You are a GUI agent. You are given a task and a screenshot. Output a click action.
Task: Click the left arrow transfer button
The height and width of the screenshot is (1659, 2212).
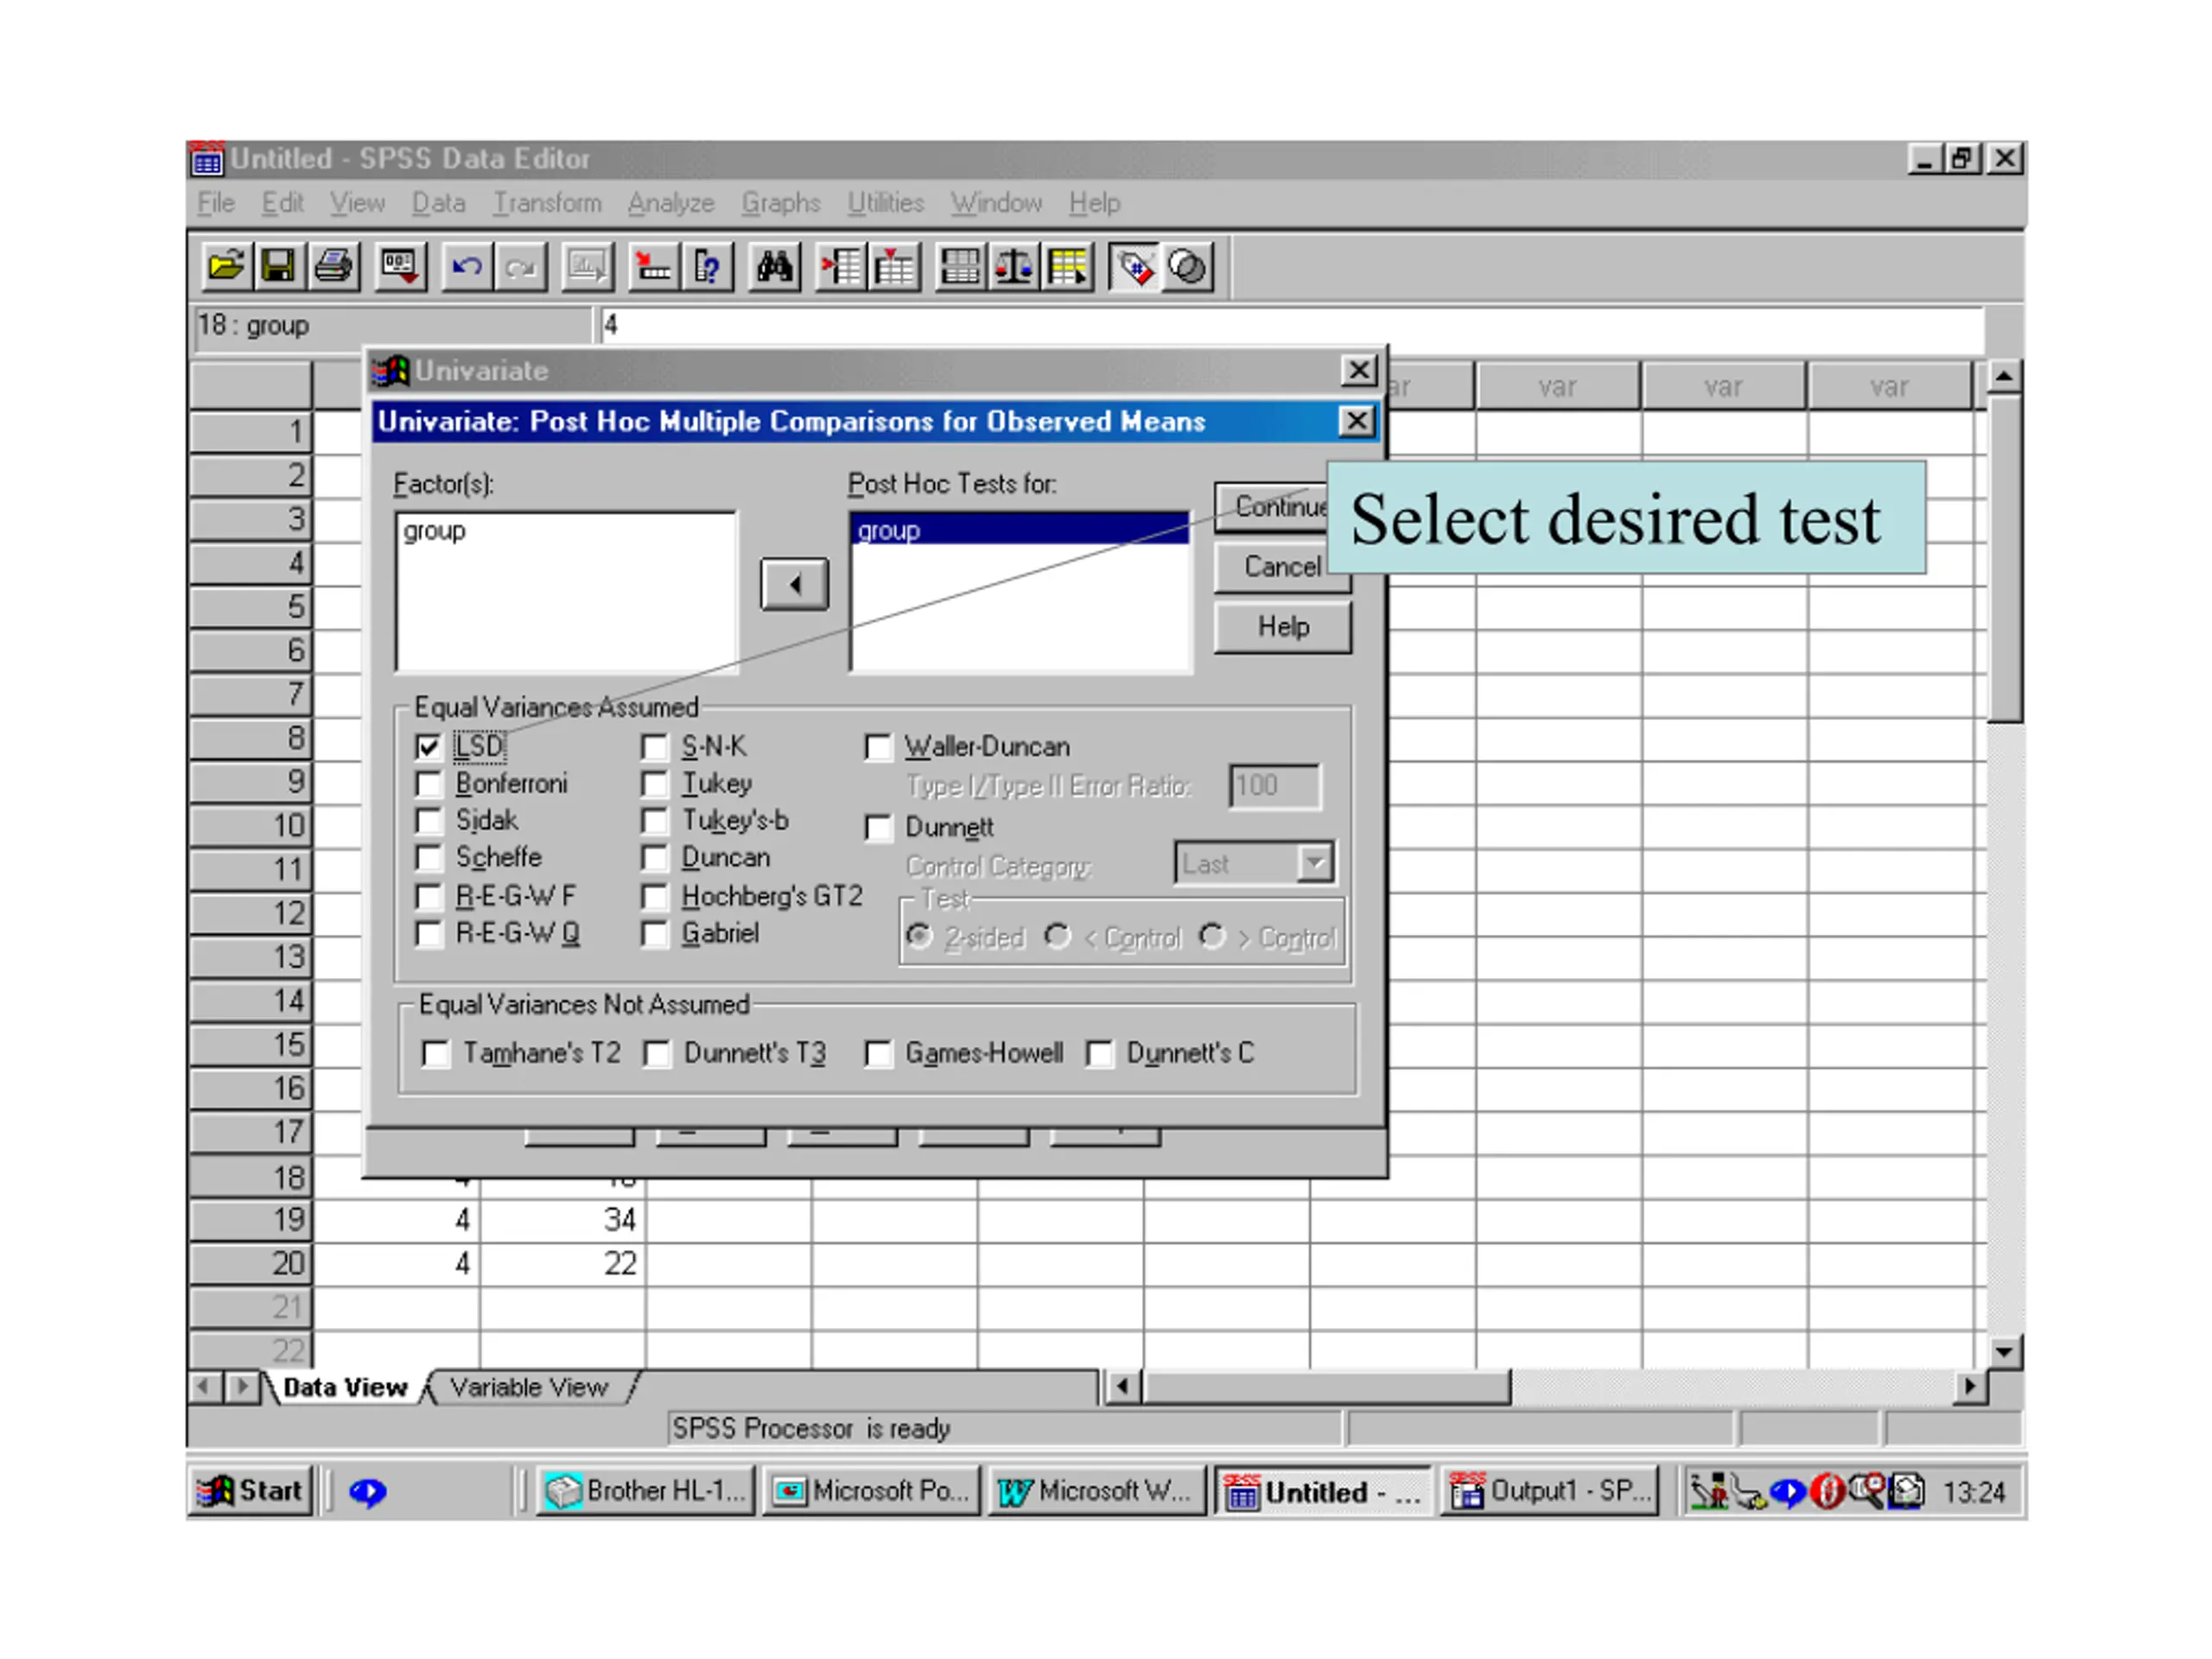coord(794,584)
